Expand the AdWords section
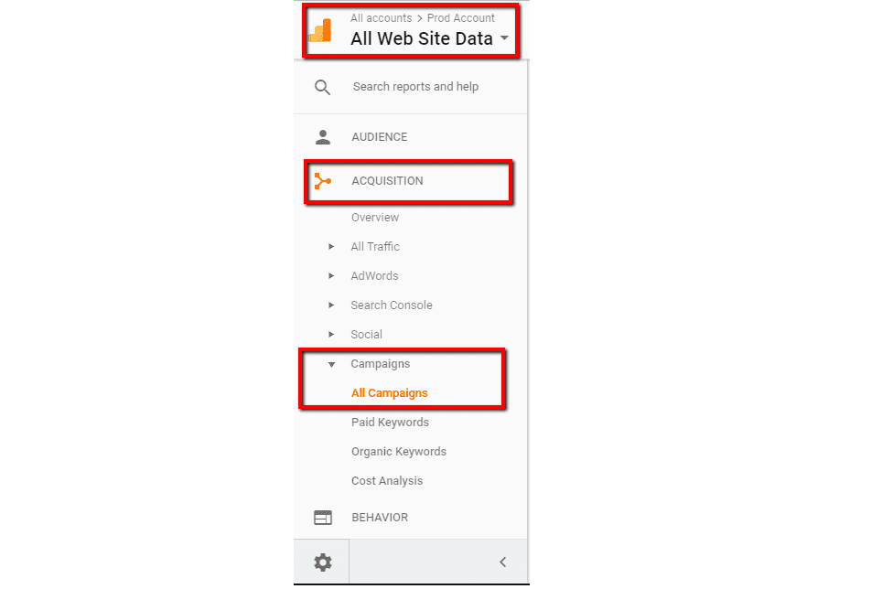 [x=331, y=276]
